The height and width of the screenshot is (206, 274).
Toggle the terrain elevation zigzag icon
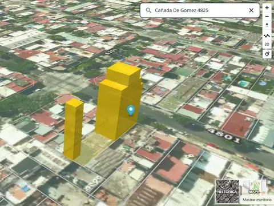(x=267, y=35)
